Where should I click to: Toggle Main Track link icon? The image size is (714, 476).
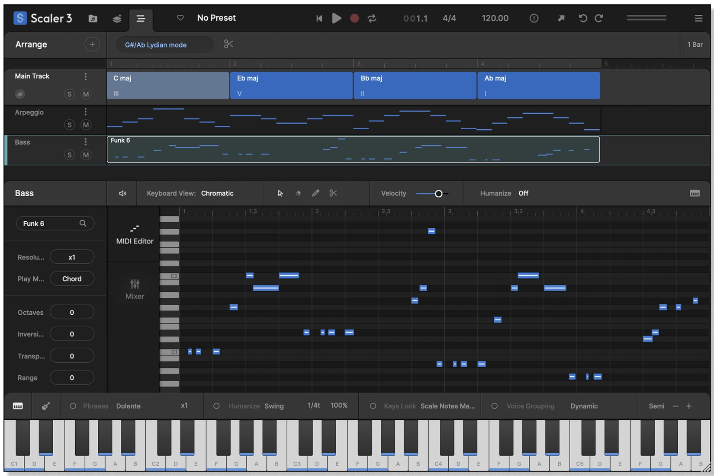(x=20, y=94)
